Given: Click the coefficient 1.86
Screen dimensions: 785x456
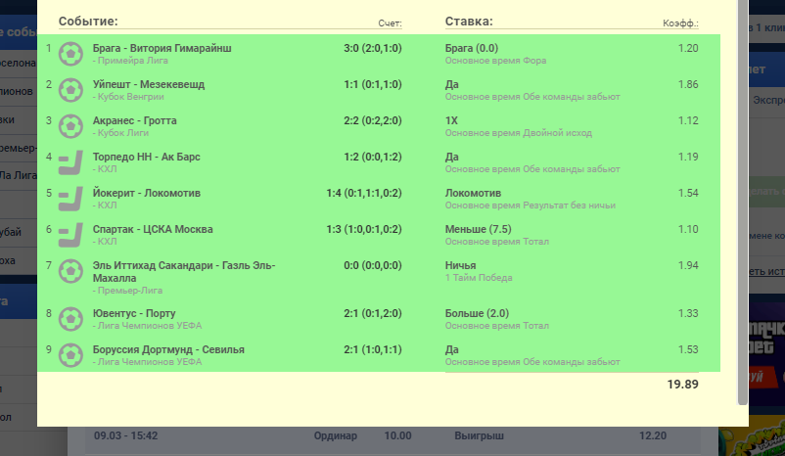Looking at the screenshot, I should pyautogui.click(x=688, y=84).
